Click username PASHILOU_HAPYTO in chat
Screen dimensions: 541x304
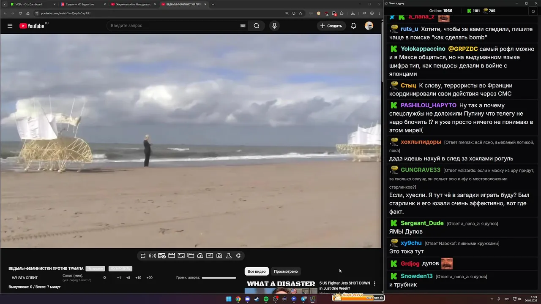tap(429, 105)
